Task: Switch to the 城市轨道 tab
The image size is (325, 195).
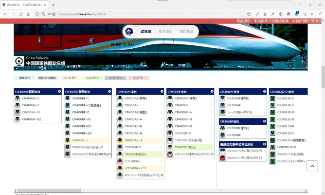Action: [186, 31]
